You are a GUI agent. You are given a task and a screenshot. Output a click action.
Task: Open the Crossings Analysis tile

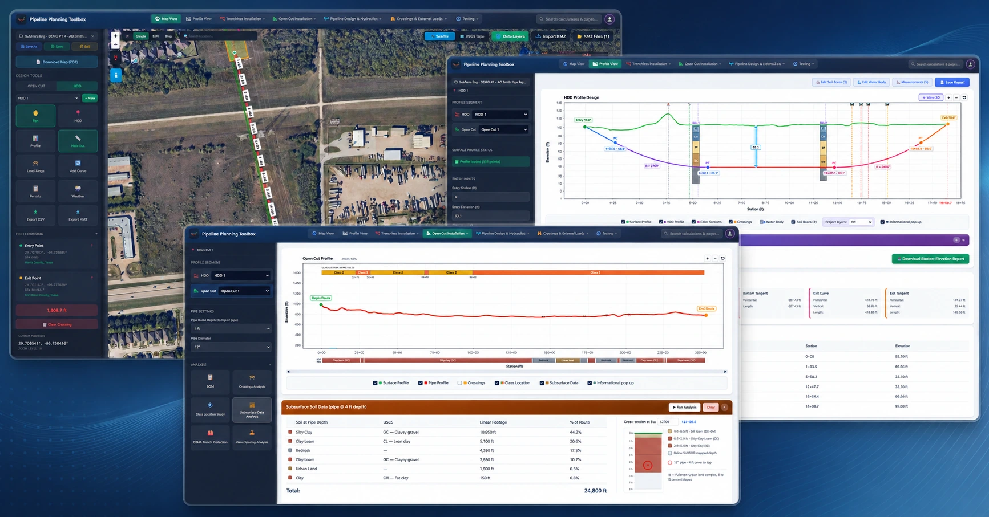[252, 381]
